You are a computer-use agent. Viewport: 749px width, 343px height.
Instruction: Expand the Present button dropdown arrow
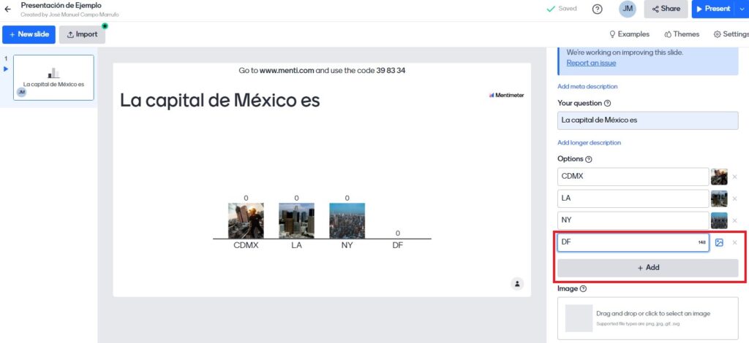click(742, 9)
